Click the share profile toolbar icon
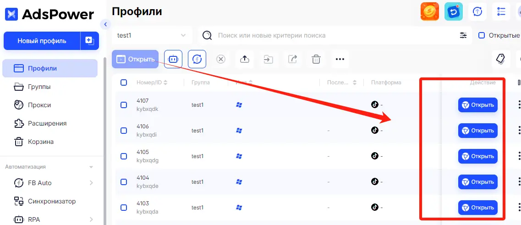This screenshot has width=521, height=225. coord(292,59)
